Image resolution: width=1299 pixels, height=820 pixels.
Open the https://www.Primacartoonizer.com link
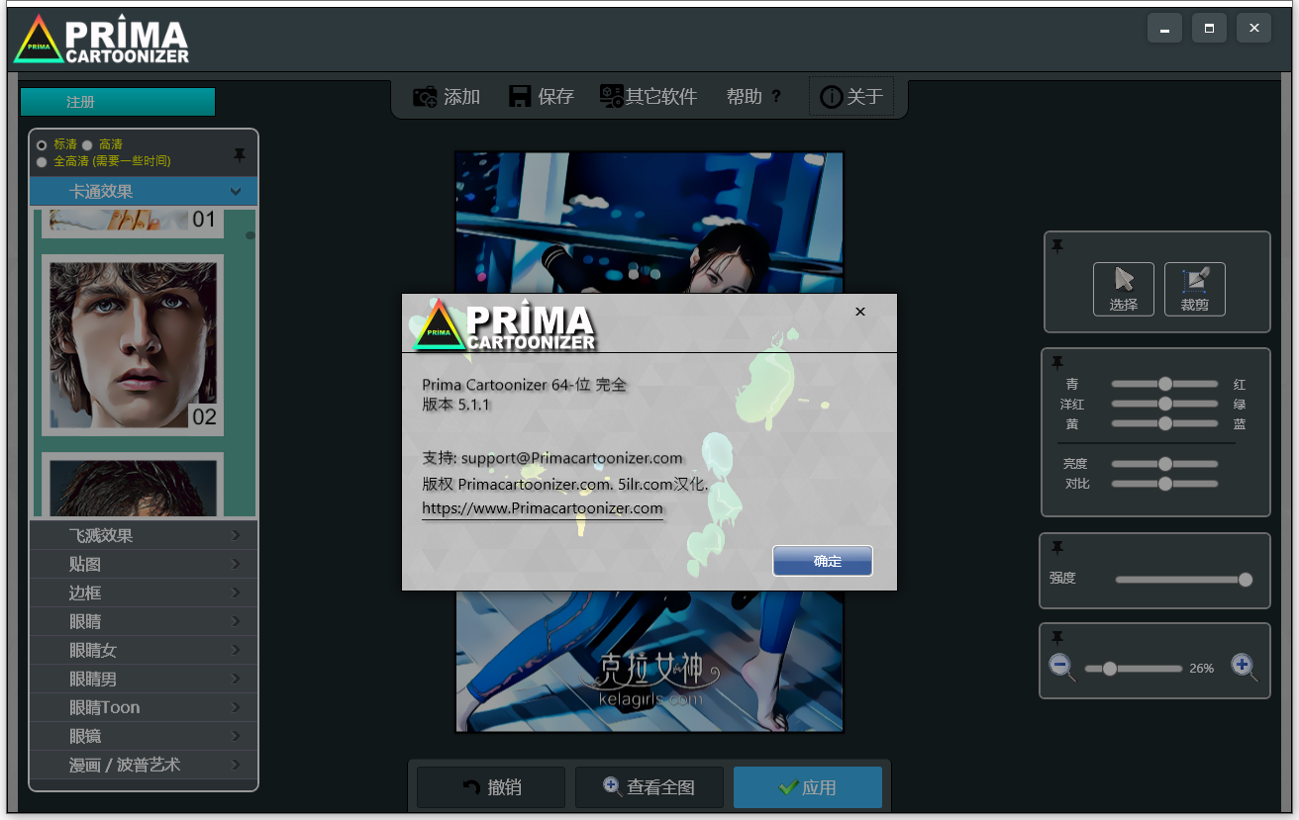click(x=543, y=507)
